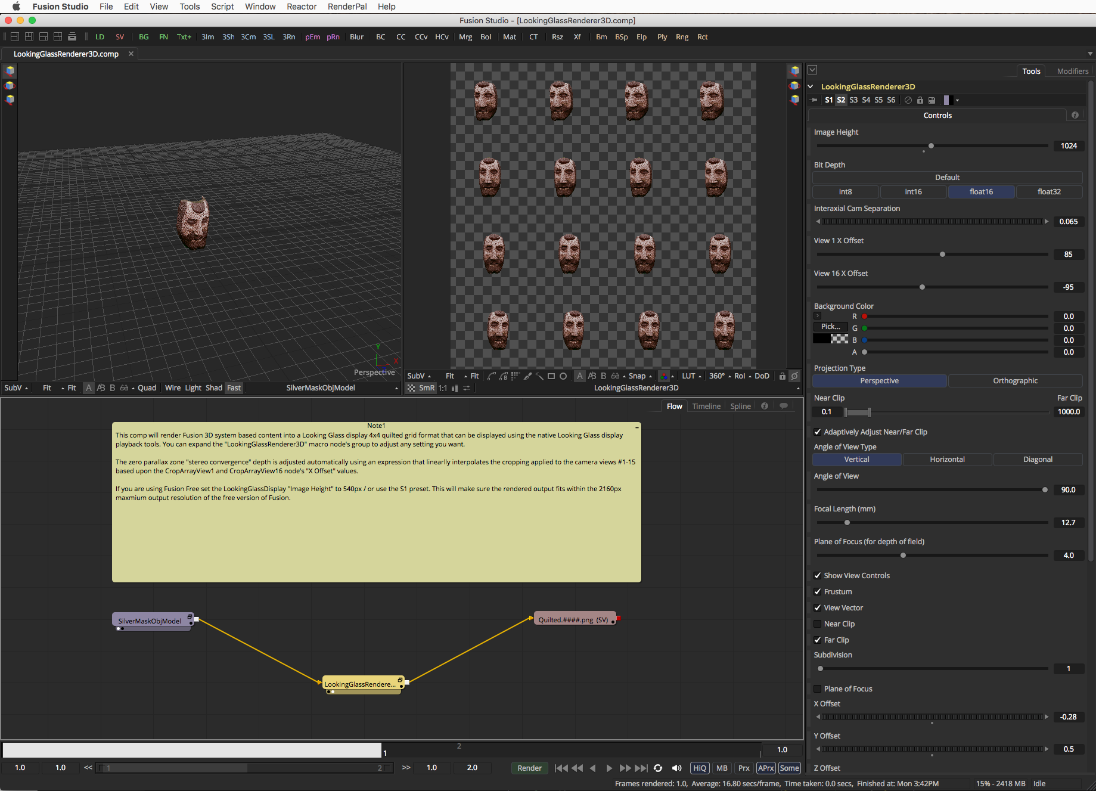The height and width of the screenshot is (791, 1096).
Task: Jump to first frame button
Action: coord(561,768)
